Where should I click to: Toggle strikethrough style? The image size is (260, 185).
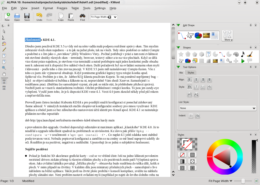[209, 87]
